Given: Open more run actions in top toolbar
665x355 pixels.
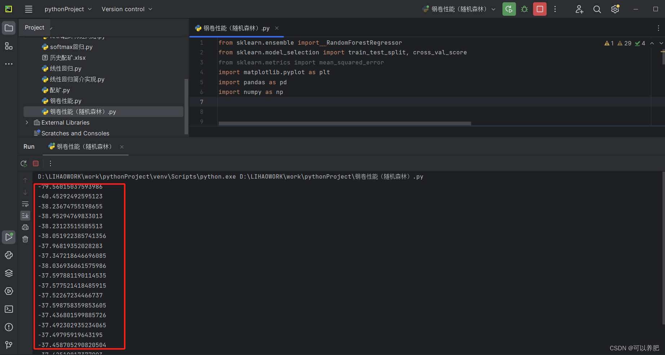Looking at the screenshot, I should tap(555, 9).
